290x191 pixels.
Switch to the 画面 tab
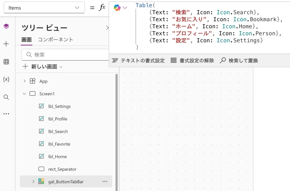coord(26,40)
